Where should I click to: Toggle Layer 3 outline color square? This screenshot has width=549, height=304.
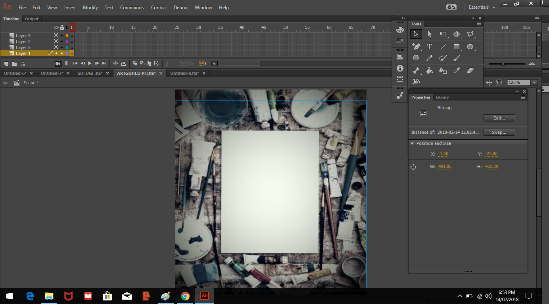pyautogui.click(x=67, y=36)
